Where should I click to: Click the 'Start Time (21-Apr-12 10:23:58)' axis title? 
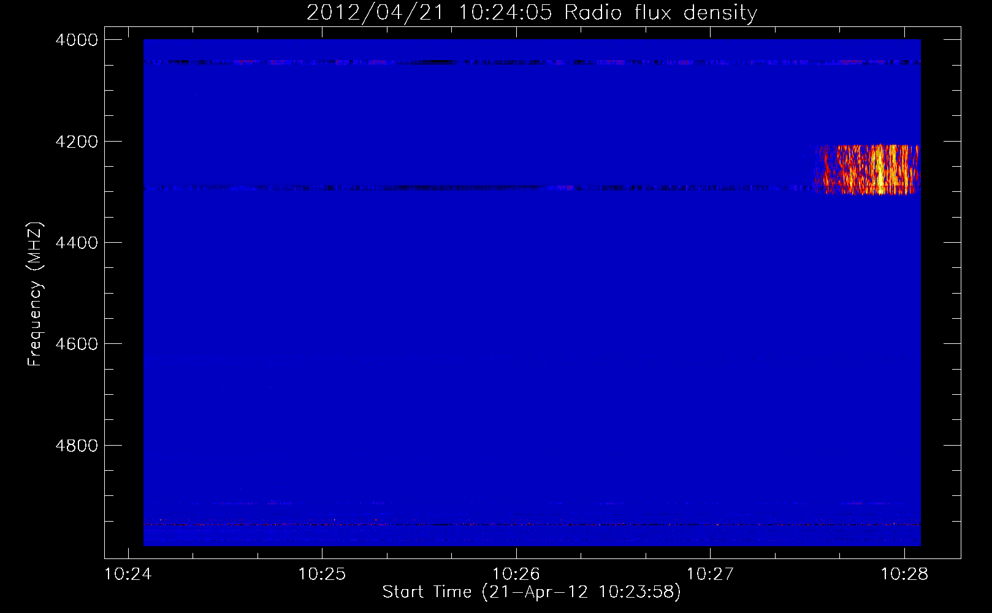tap(532, 592)
